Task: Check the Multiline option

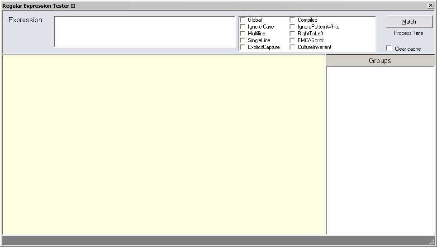Action: (x=243, y=34)
